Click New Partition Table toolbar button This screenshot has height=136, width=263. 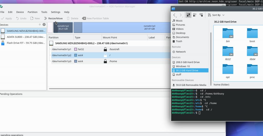pos(95,19)
